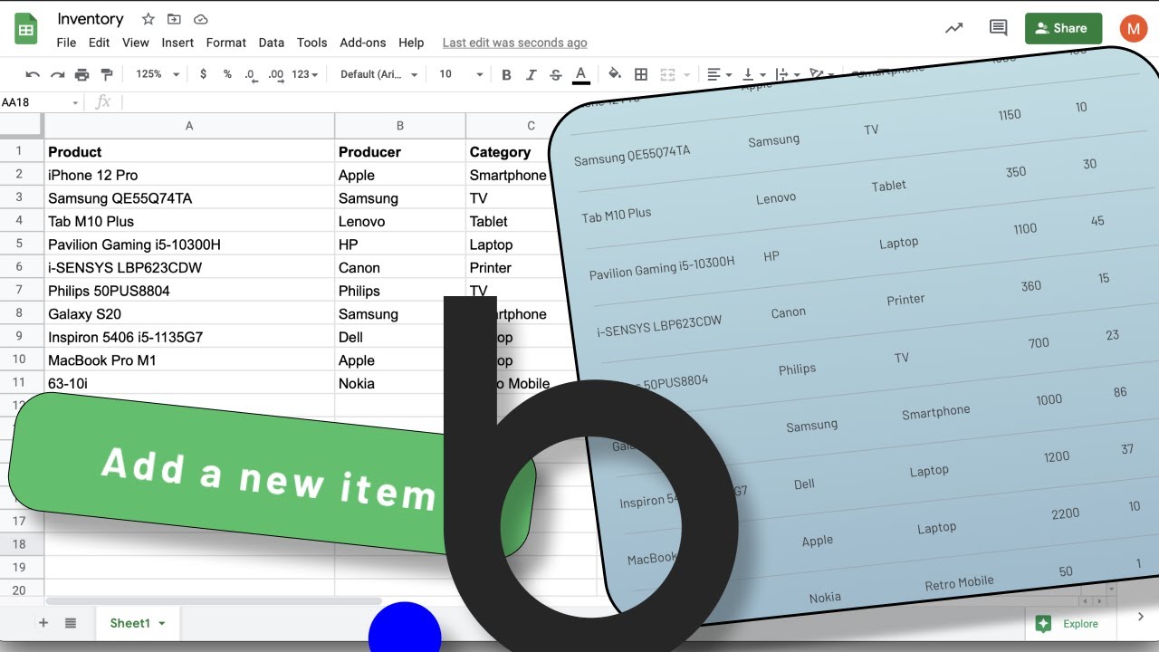Open the Help menu

(x=411, y=43)
